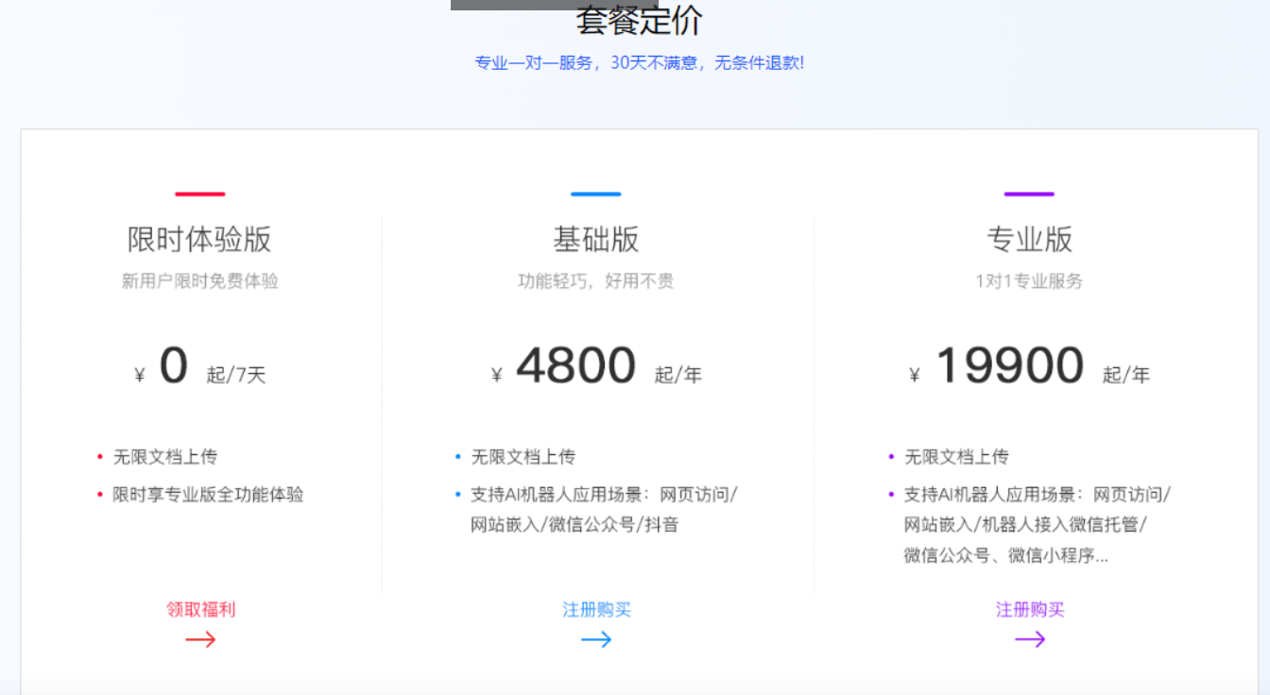The width and height of the screenshot is (1270, 695).
Task: Select the 基础版 plan title
Action: click(596, 240)
